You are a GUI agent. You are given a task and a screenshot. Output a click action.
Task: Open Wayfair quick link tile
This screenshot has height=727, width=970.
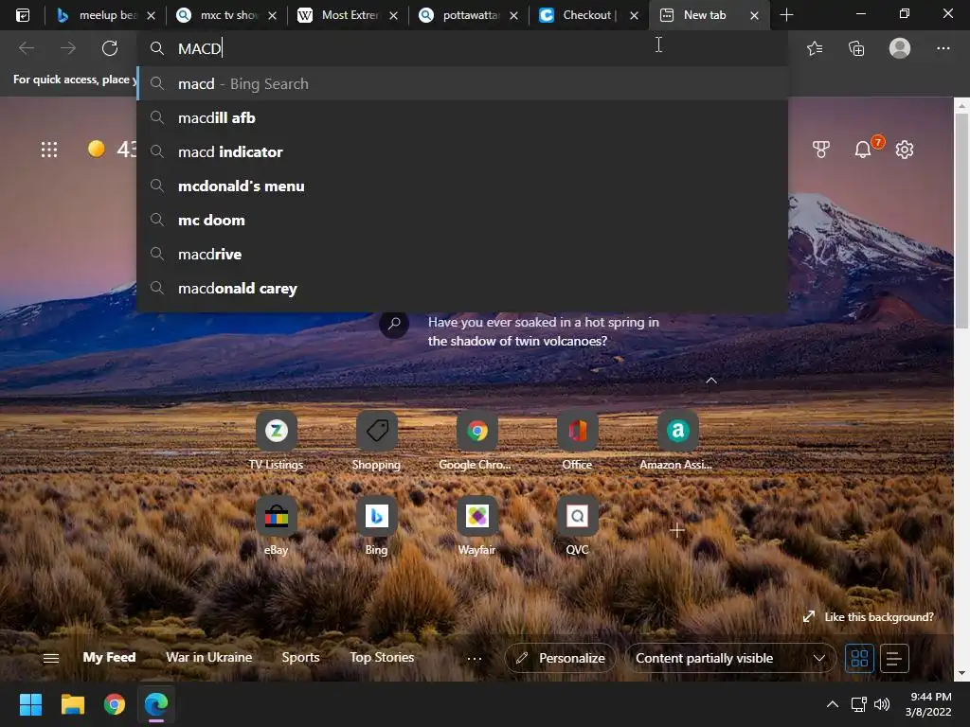476,525
